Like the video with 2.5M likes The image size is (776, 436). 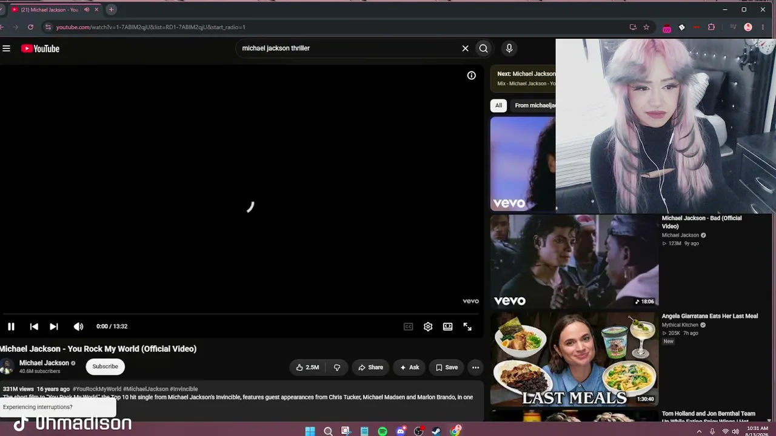[x=307, y=367]
